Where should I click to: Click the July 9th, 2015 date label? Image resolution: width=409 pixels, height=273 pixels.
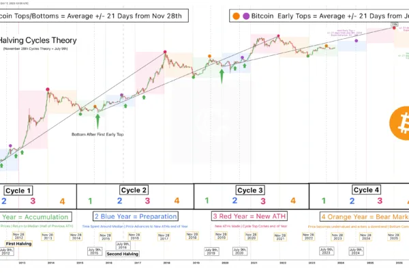click(x=95, y=251)
